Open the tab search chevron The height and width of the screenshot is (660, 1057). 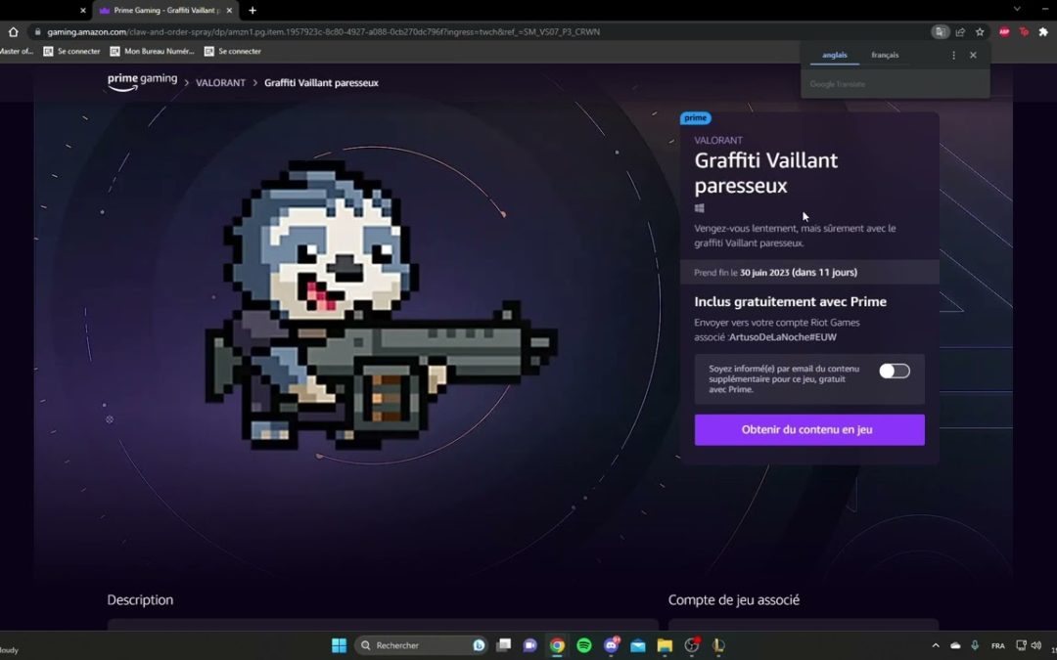(1017, 9)
